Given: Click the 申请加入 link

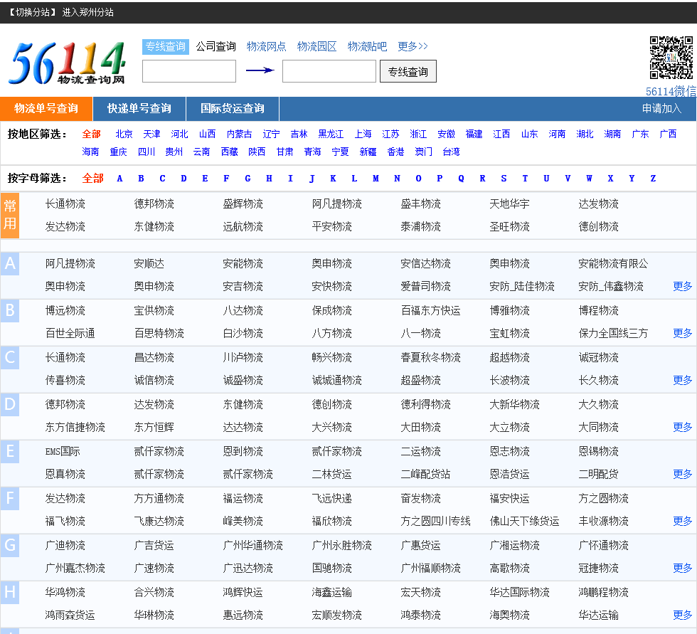Looking at the screenshot, I should tap(661, 108).
